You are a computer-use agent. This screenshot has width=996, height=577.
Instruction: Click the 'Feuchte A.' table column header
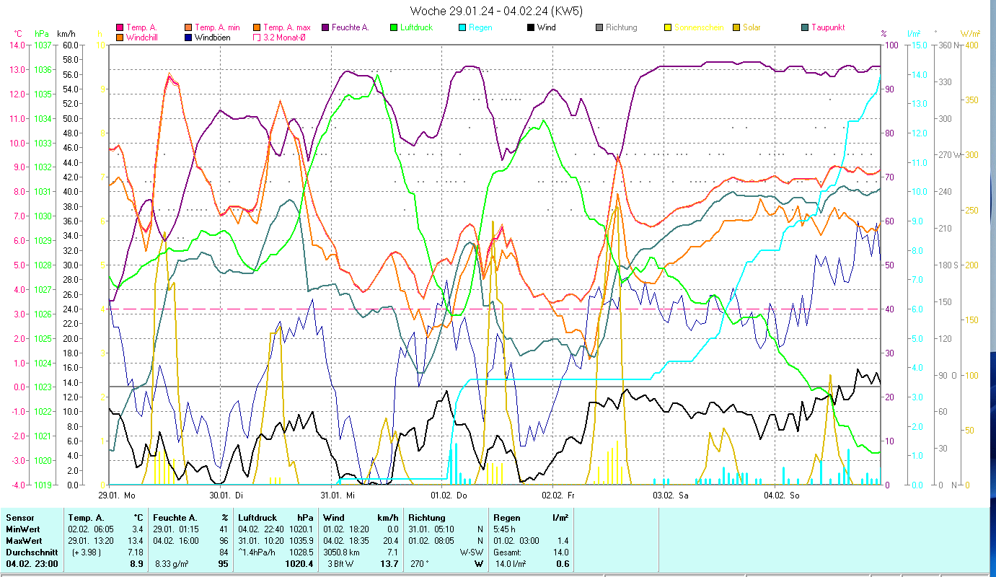click(175, 518)
